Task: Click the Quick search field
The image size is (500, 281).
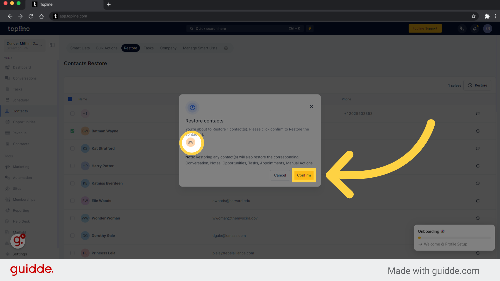Action: [x=245, y=29]
